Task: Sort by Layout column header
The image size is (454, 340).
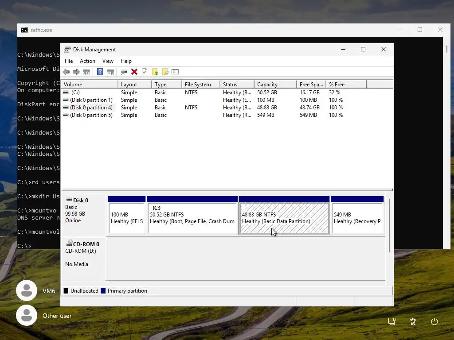Action: point(135,85)
